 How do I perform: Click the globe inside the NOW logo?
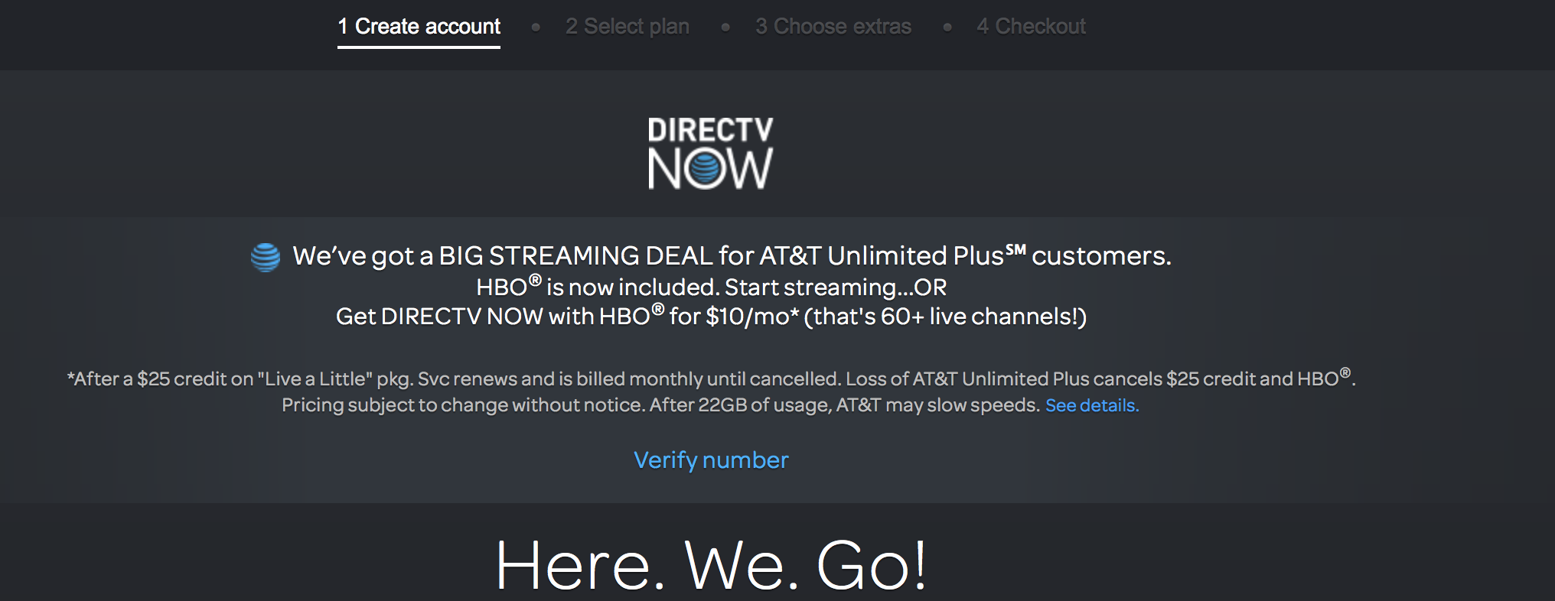point(709,169)
